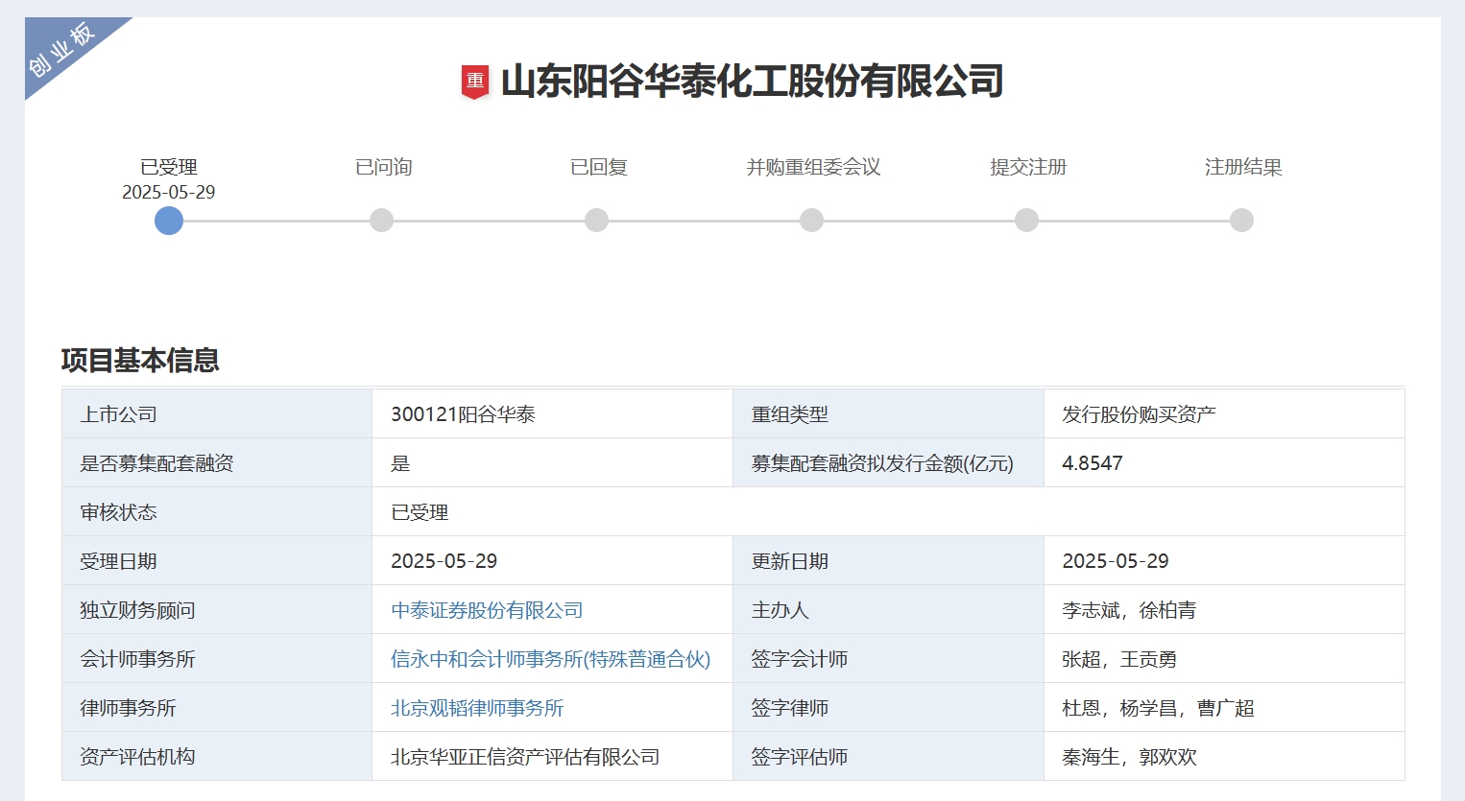The image size is (1465, 801).
Task: Select the 提交注册 progress marker dot
Action: click(x=1027, y=221)
